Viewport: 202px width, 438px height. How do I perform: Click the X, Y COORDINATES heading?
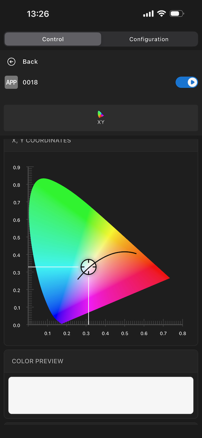pyautogui.click(x=41, y=141)
